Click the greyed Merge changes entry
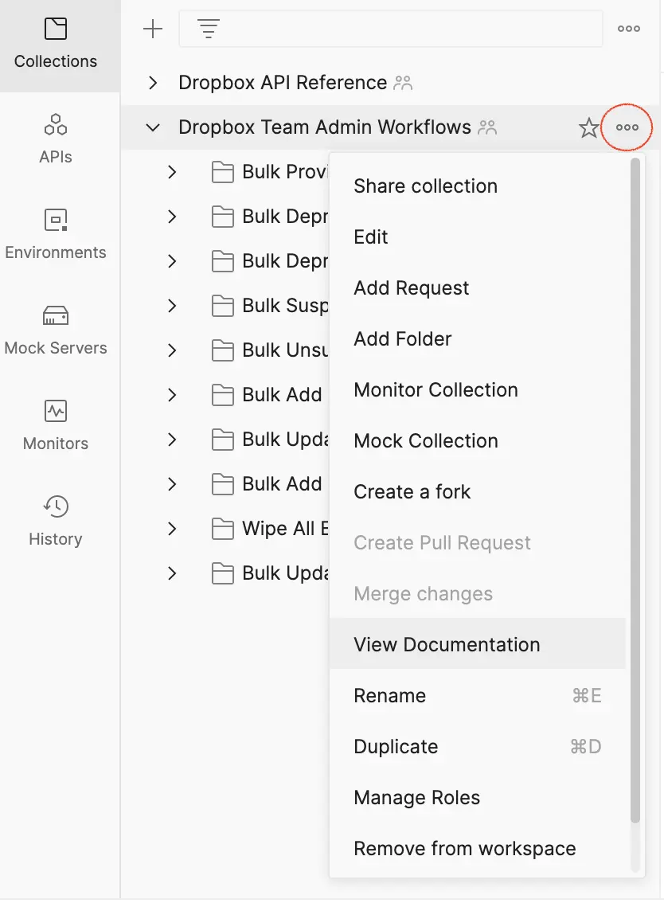This screenshot has height=903, width=664. coord(478,594)
